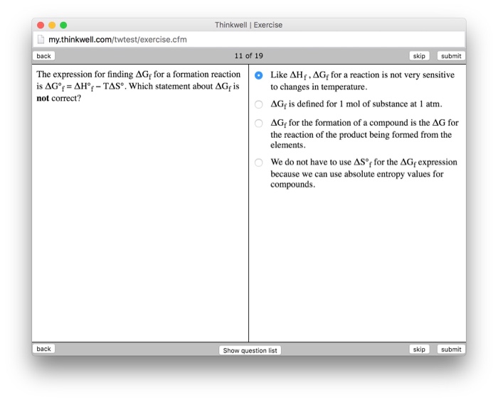This screenshot has height=402, width=498.
Task: Click the bottom skip button
Action: pyautogui.click(x=419, y=349)
